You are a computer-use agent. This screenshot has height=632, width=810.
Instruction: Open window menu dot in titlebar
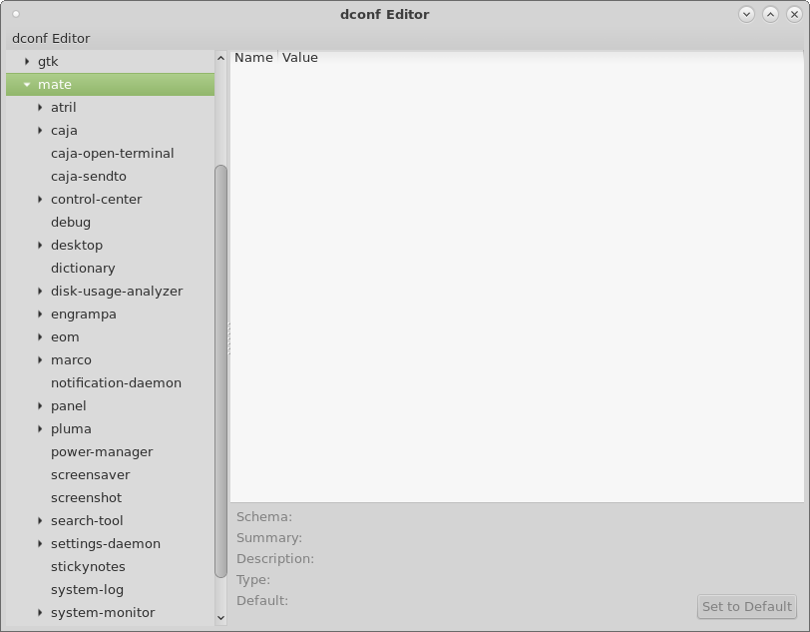tap(16, 14)
